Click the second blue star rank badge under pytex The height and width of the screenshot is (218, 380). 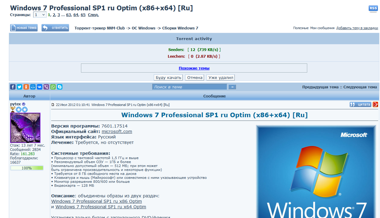[24, 110]
